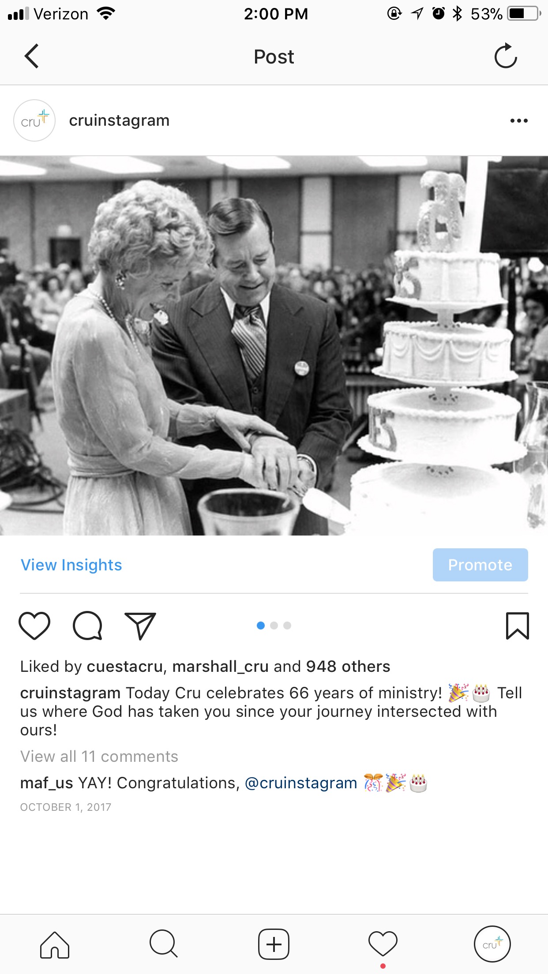Jump to second carousel dot
This screenshot has height=974, width=548.
tap(274, 626)
